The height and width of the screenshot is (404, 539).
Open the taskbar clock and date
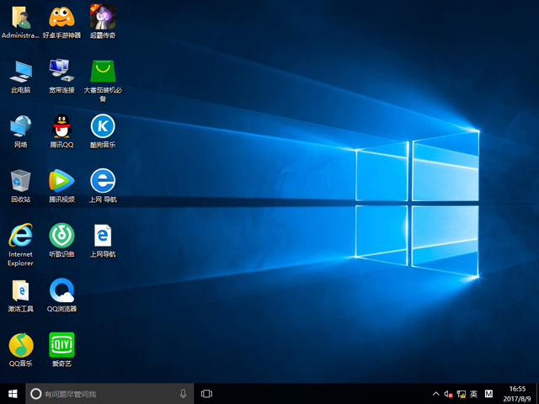515,393
